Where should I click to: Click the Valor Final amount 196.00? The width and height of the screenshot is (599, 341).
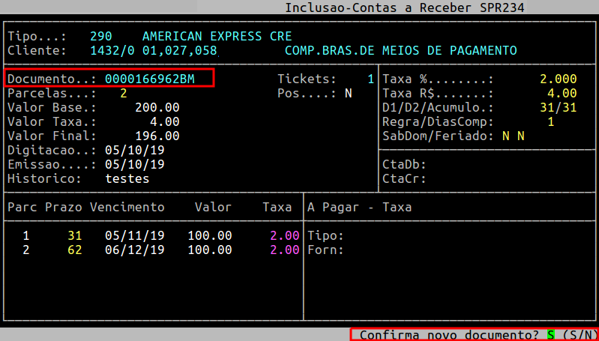157,136
